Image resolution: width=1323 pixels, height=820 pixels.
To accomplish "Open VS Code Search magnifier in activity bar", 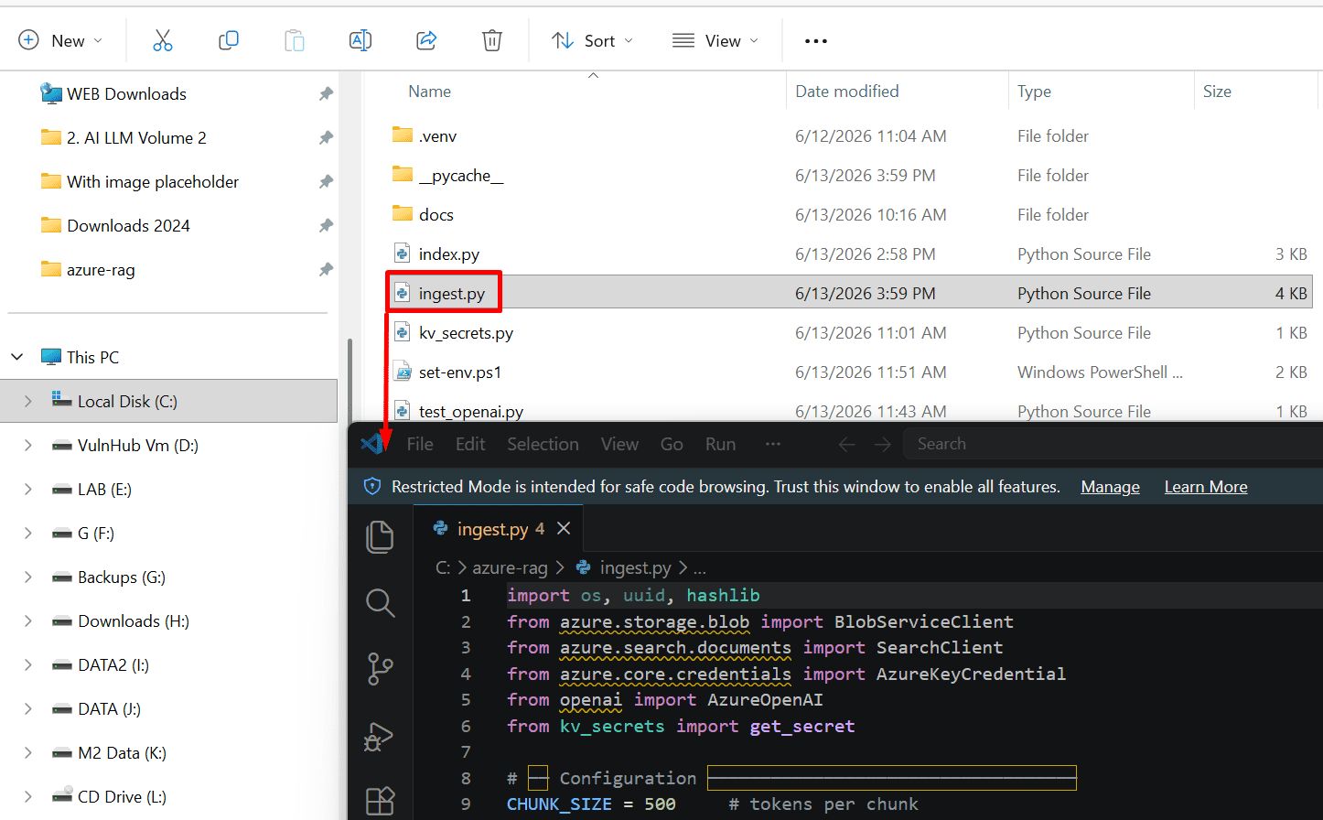I will (x=380, y=603).
